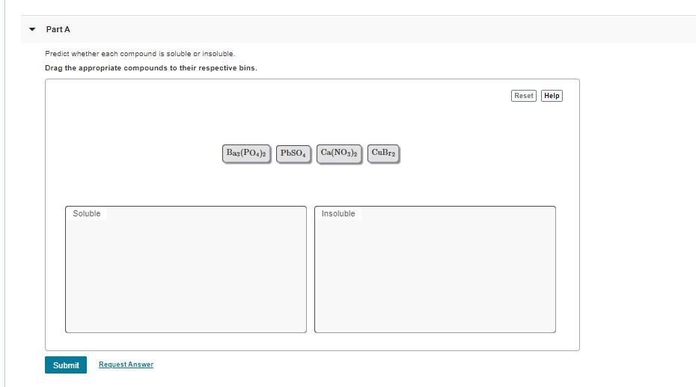The image size is (696, 387).
Task: Click the 'Predict whether each compound' text
Action: (140, 54)
